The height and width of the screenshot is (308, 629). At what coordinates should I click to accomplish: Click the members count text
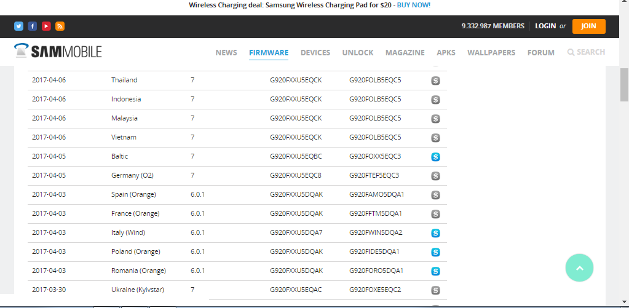(493, 26)
